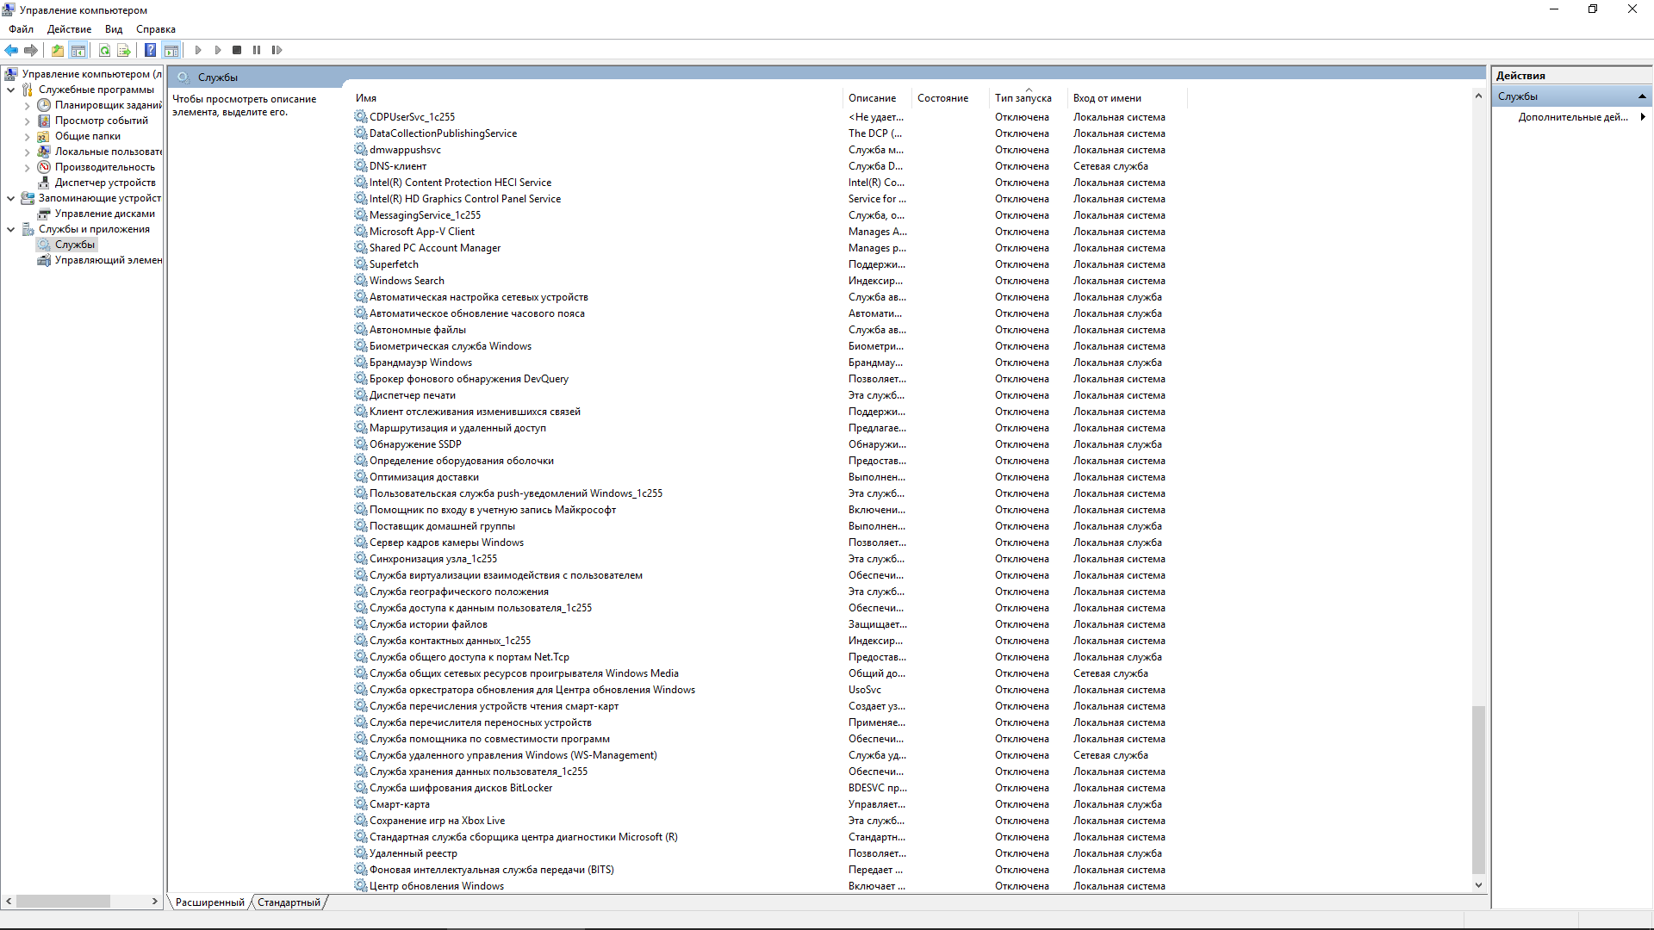This screenshot has height=930, width=1654.
Task: Open the Действие menu
Action: [69, 29]
